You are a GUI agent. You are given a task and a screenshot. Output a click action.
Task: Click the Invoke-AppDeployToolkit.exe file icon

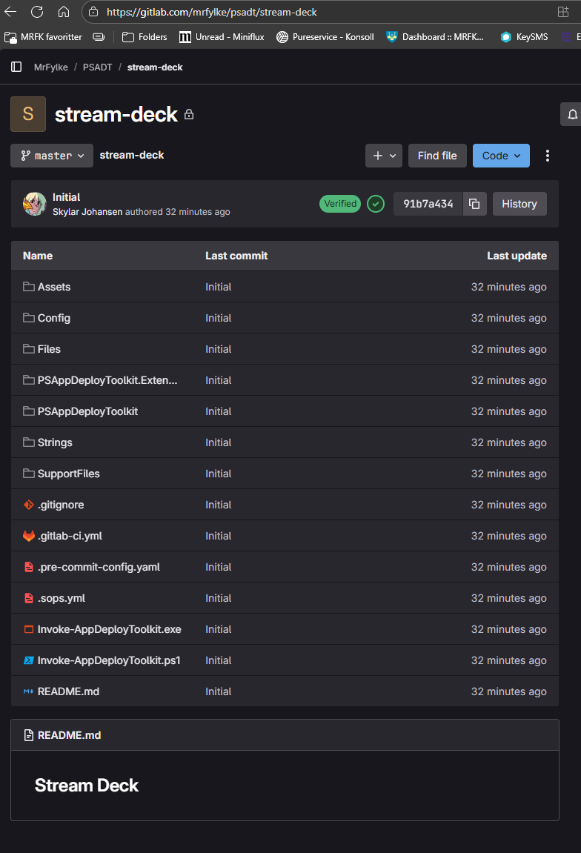point(29,629)
